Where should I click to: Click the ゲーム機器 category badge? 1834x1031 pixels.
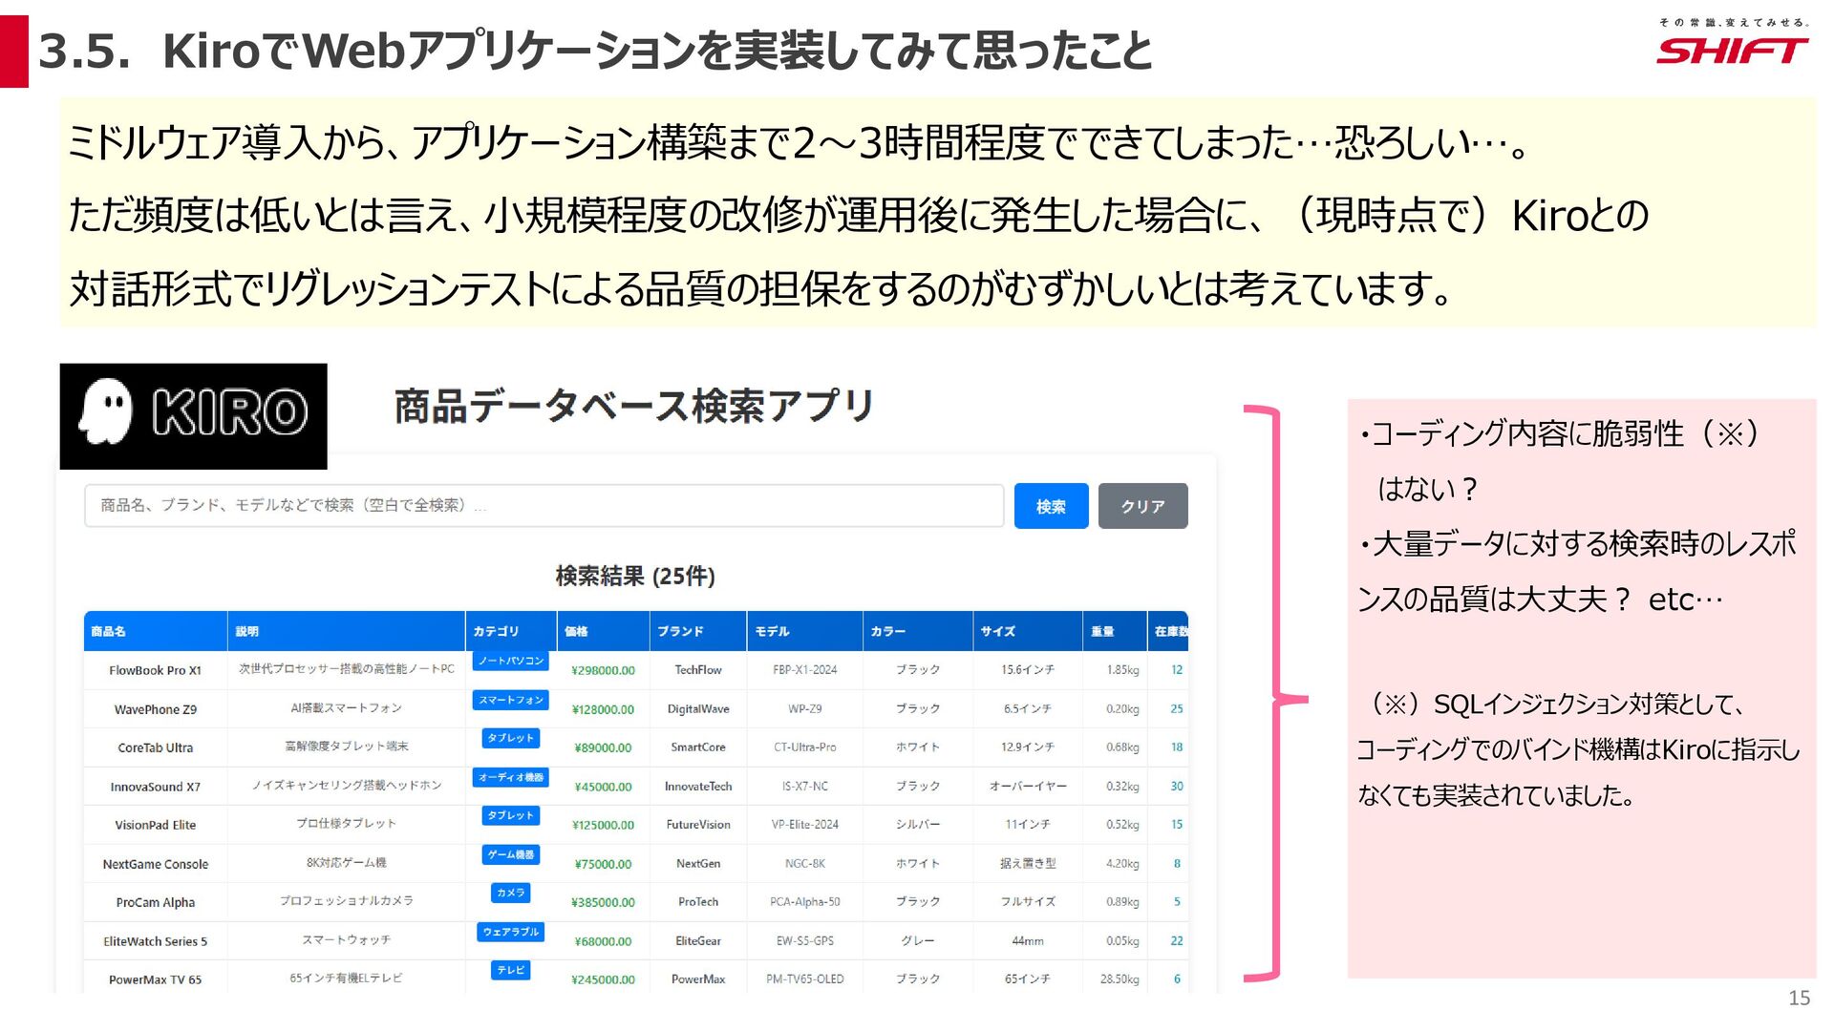point(511,854)
